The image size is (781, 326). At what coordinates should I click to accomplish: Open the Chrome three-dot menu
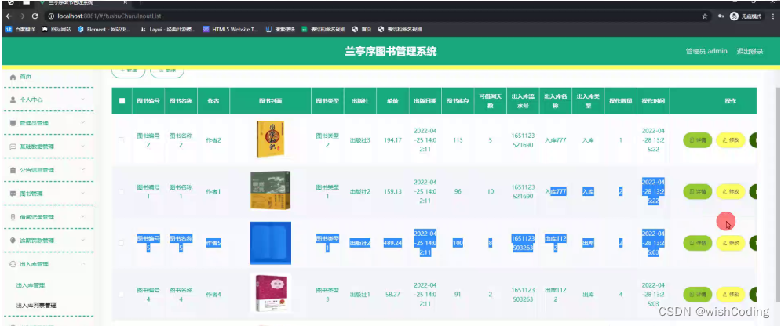tap(773, 16)
